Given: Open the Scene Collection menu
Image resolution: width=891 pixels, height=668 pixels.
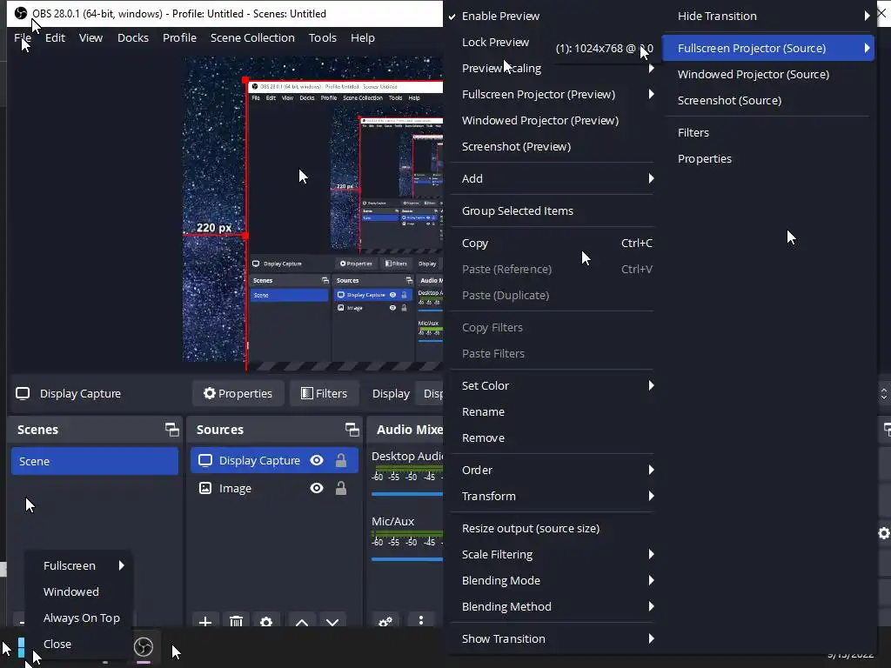Looking at the screenshot, I should [252, 37].
